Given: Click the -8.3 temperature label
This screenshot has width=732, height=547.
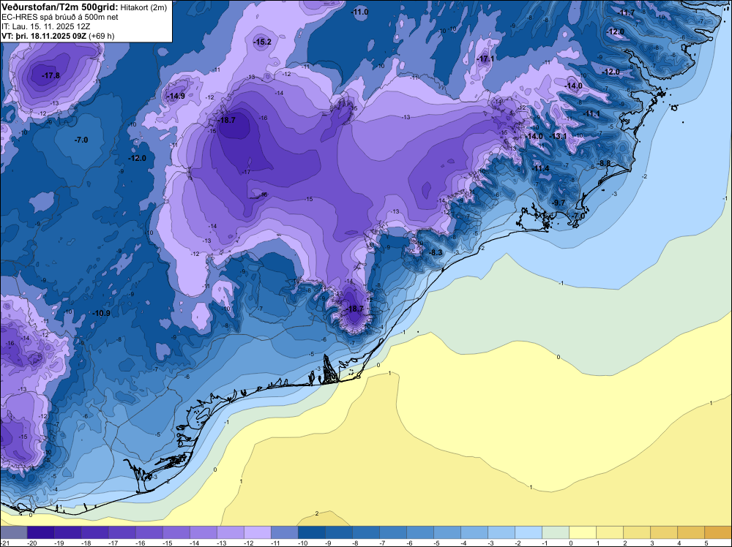Looking at the screenshot, I should click(x=436, y=252).
